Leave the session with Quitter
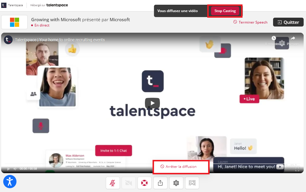The width and height of the screenshot is (306, 192). tap(288, 22)
